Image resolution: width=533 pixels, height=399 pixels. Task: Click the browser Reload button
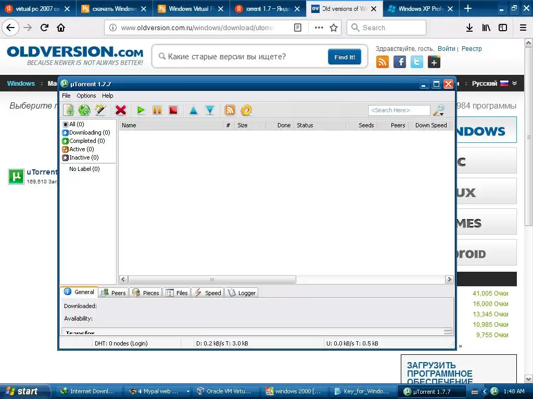[x=45, y=28]
